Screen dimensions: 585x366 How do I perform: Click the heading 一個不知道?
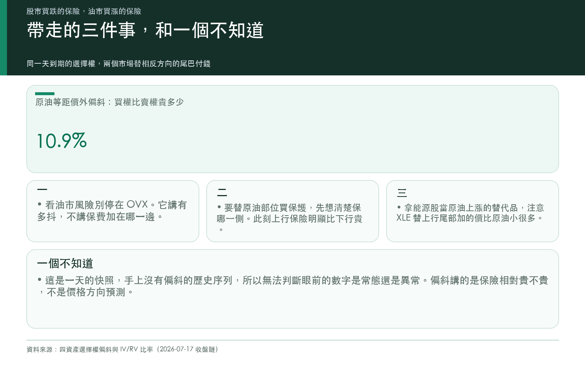[65, 263]
